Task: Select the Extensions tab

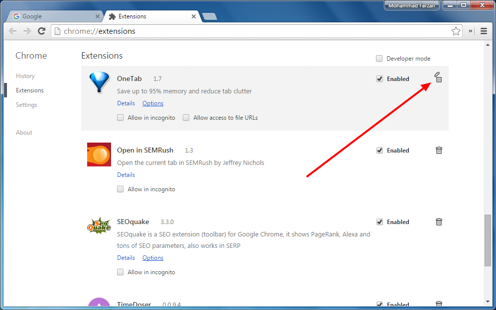Action: (152, 16)
